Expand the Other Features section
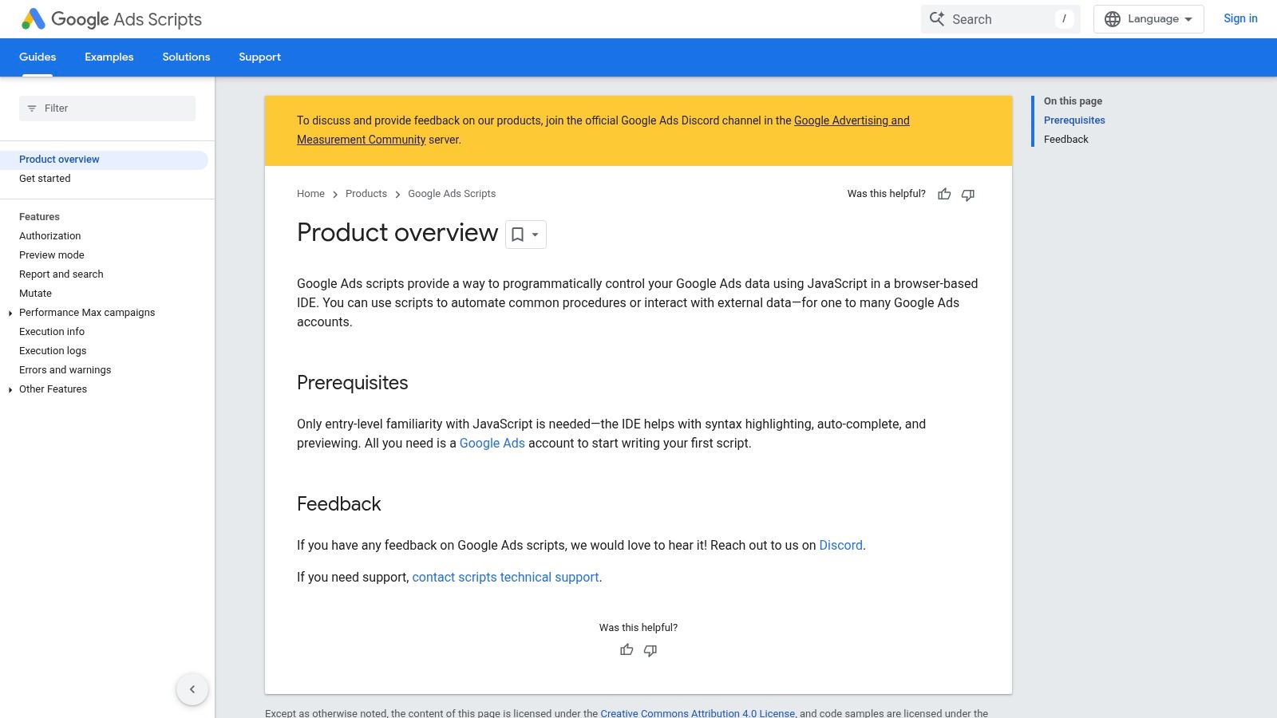Image resolution: width=1277 pixels, height=718 pixels. coord(10,389)
